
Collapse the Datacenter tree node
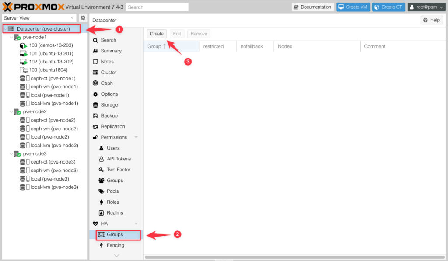pos(5,29)
